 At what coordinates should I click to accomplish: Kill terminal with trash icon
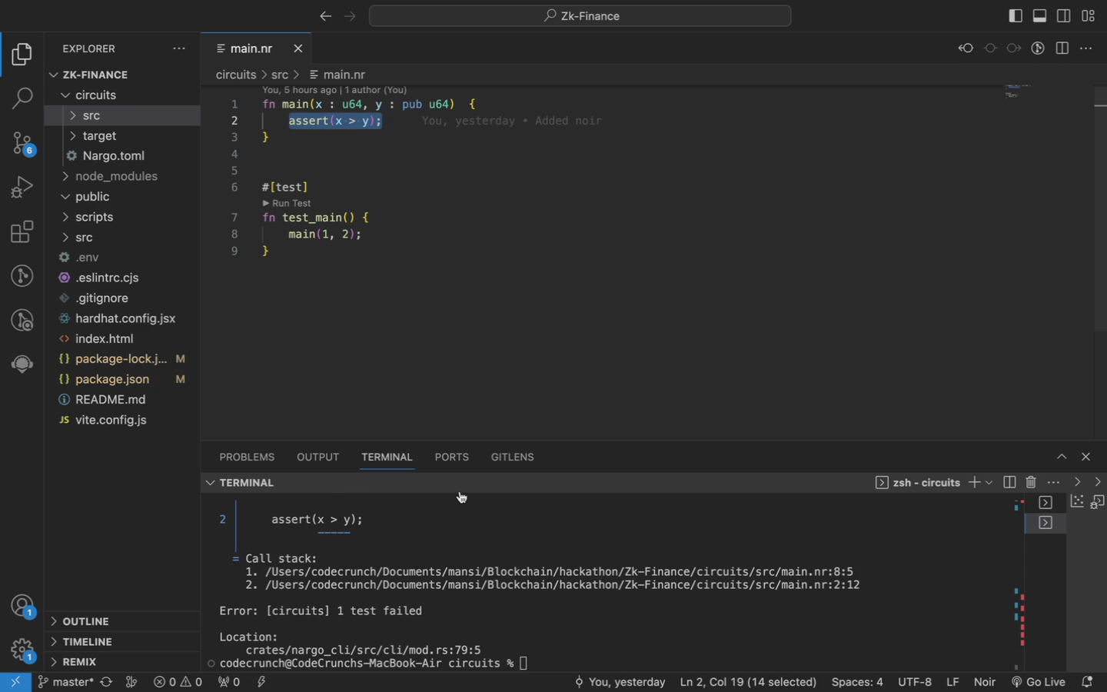point(1031,482)
